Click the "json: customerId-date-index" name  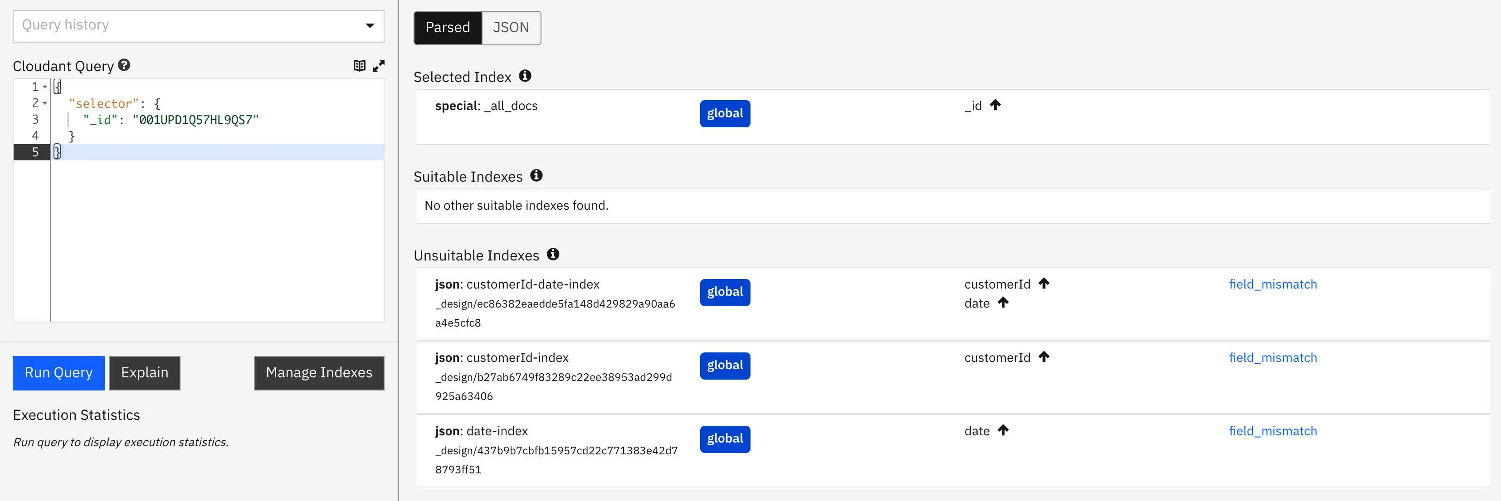[x=517, y=284]
